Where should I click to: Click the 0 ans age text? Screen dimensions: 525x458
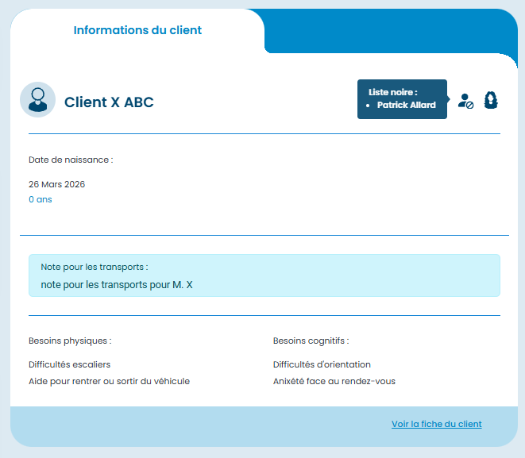point(41,199)
